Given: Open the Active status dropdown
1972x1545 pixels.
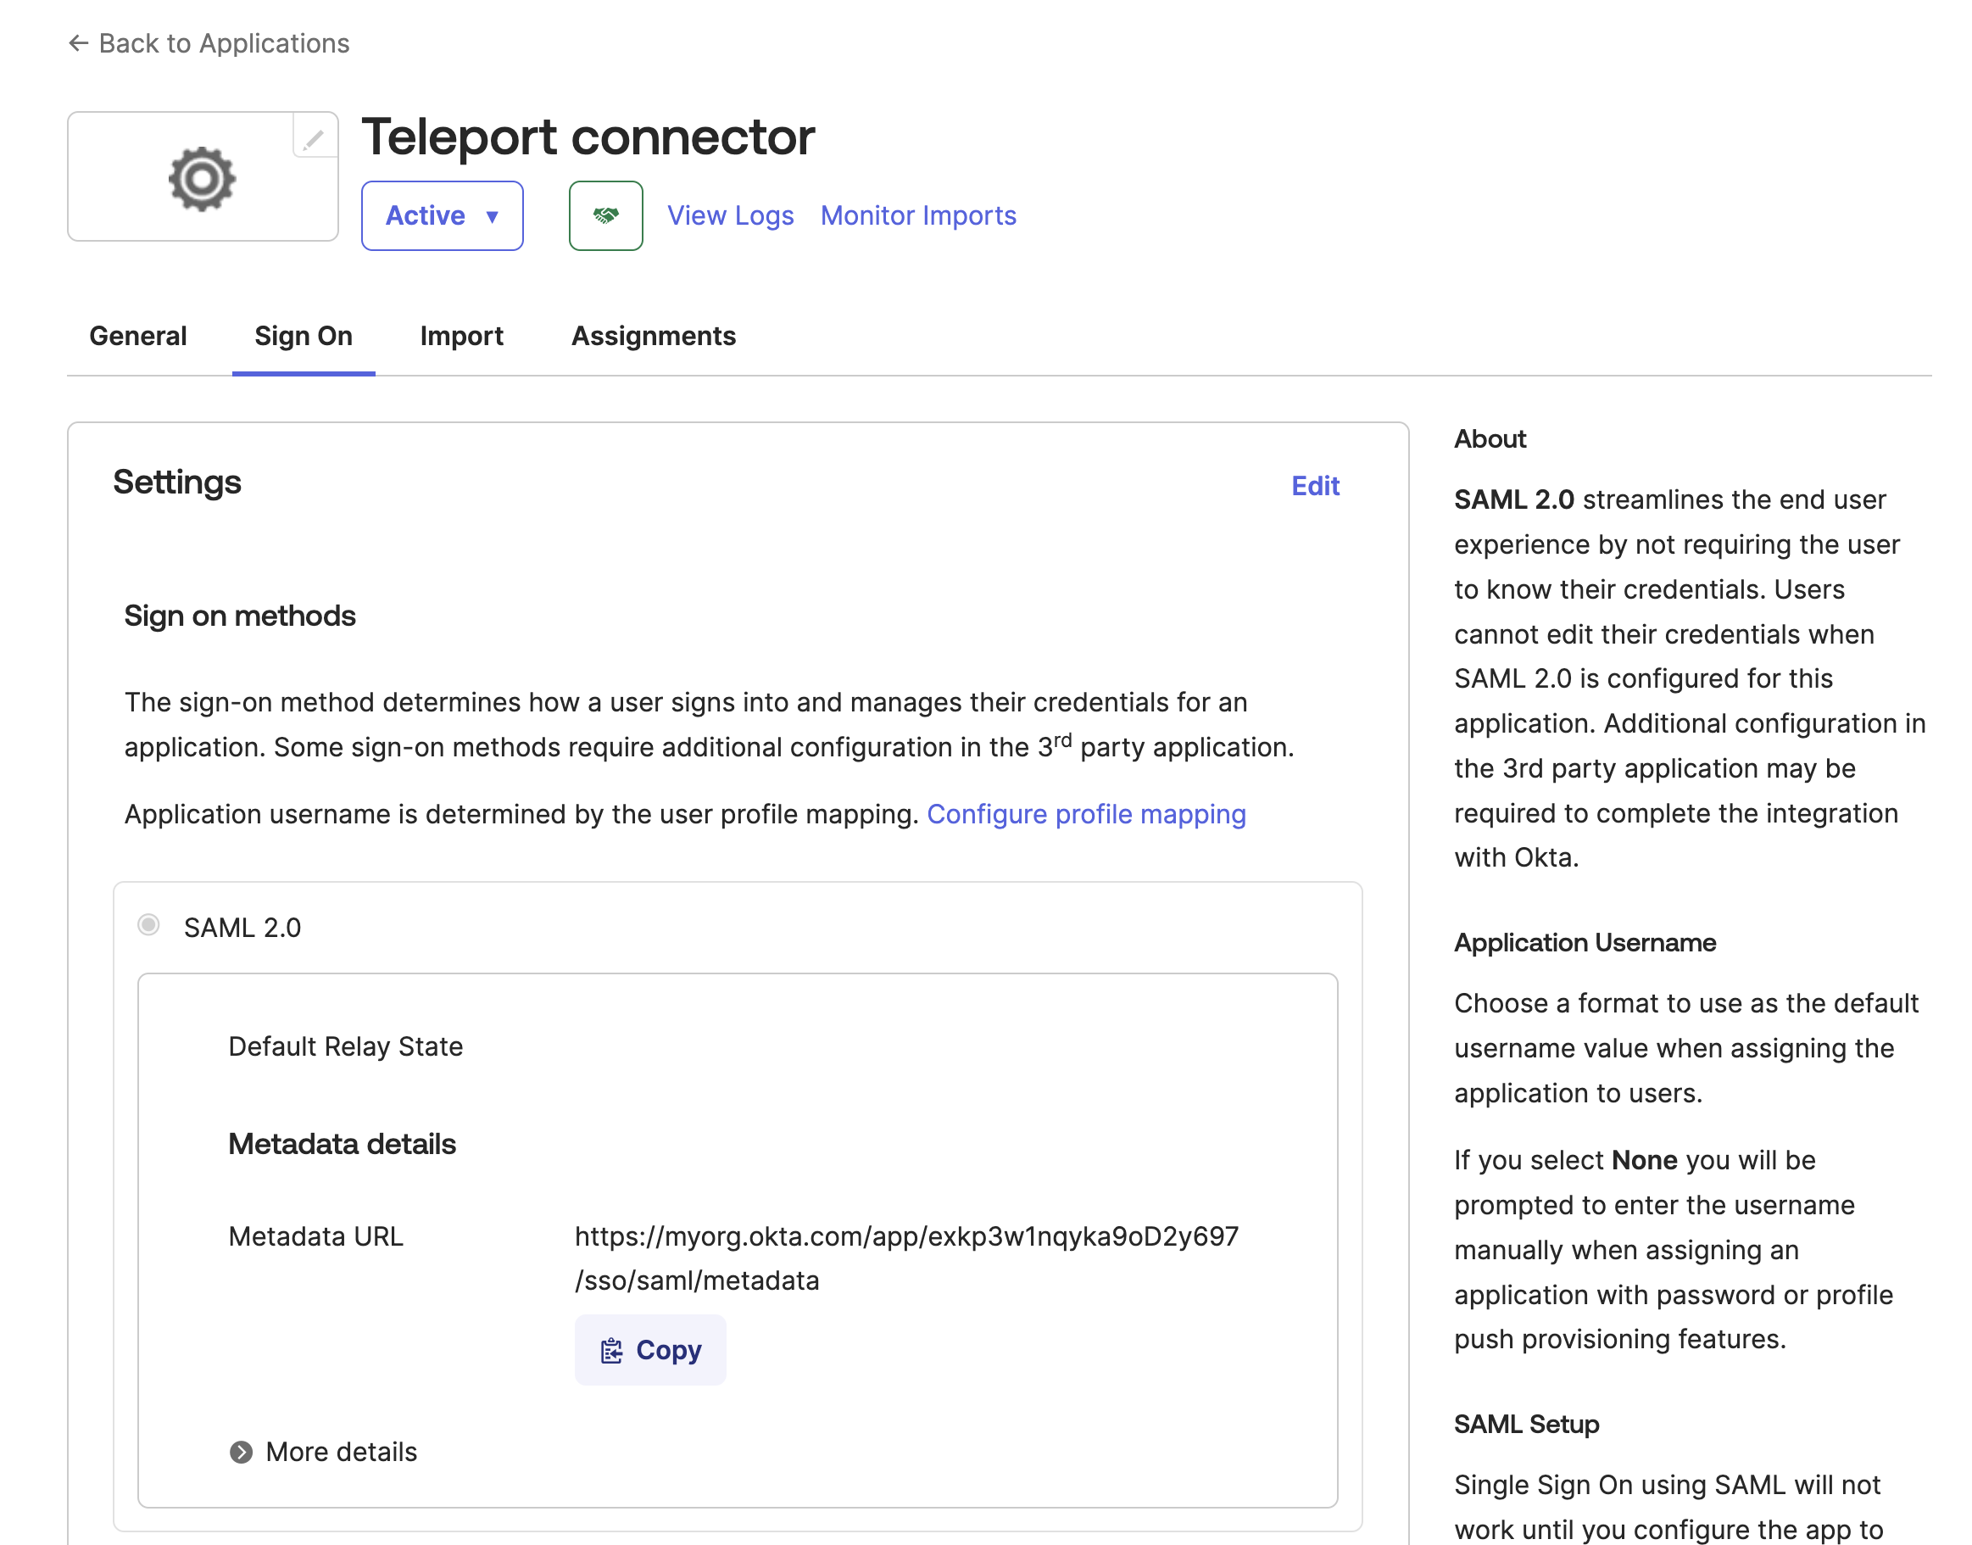Looking at the screenshot, I should (x=441, y=215).
